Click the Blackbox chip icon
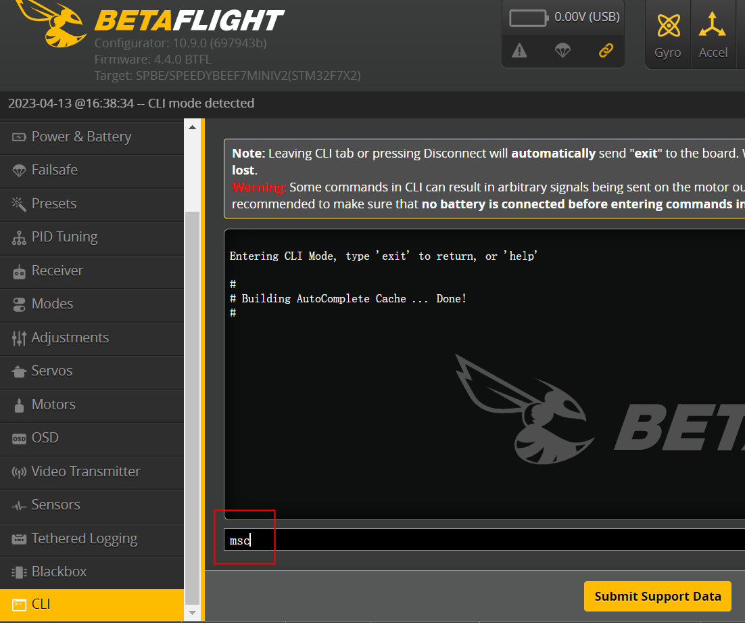Screen dimensions: 745x623 click(19, 572)
